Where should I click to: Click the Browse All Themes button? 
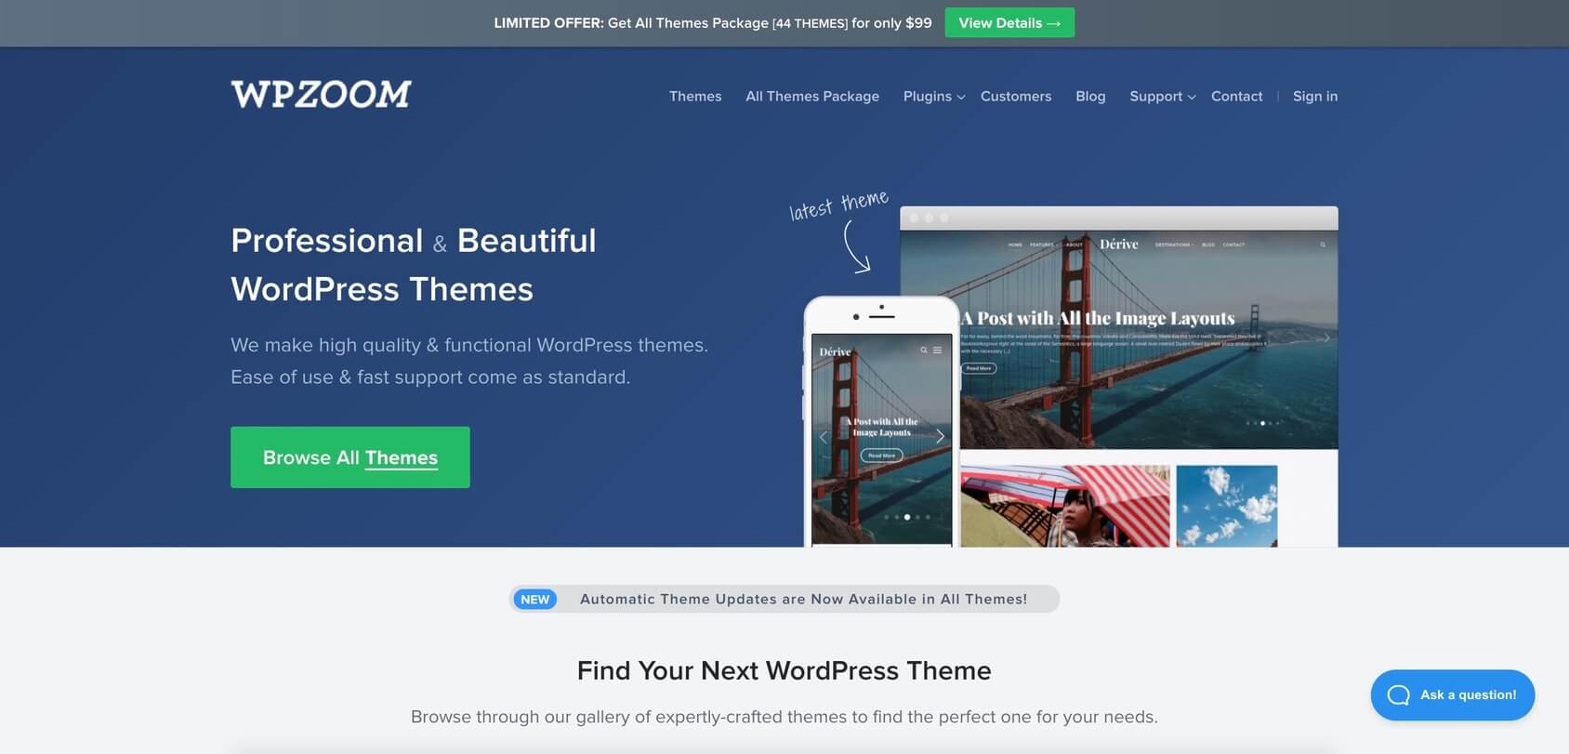pyautogui.click(x=350, y=457)
